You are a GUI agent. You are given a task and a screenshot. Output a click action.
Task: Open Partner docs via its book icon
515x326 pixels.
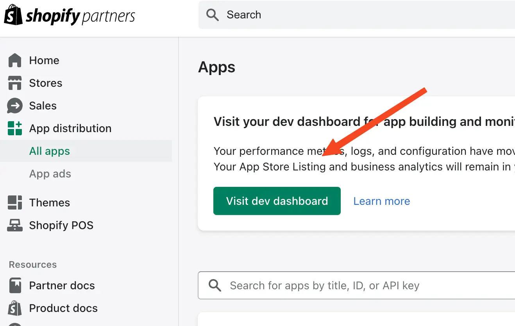(x=14, y=285)
